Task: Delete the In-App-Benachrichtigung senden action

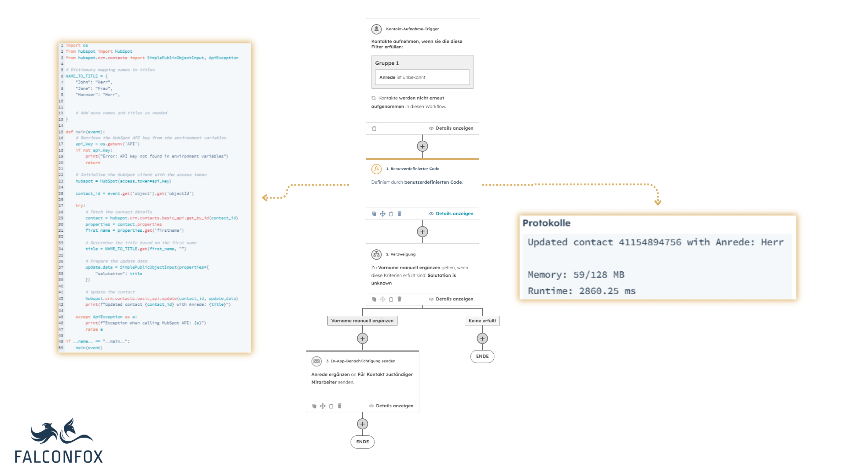Action: click(x=340, y=406)
